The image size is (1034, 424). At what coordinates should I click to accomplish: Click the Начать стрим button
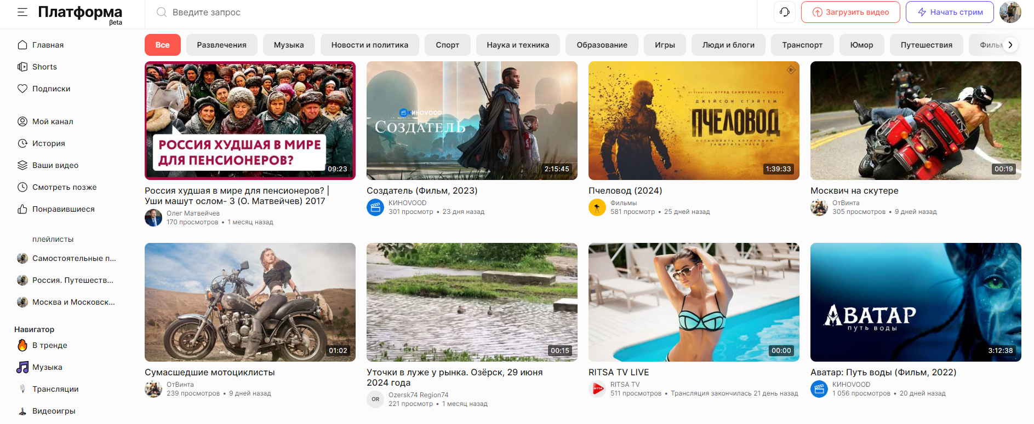tap(950, 12)
